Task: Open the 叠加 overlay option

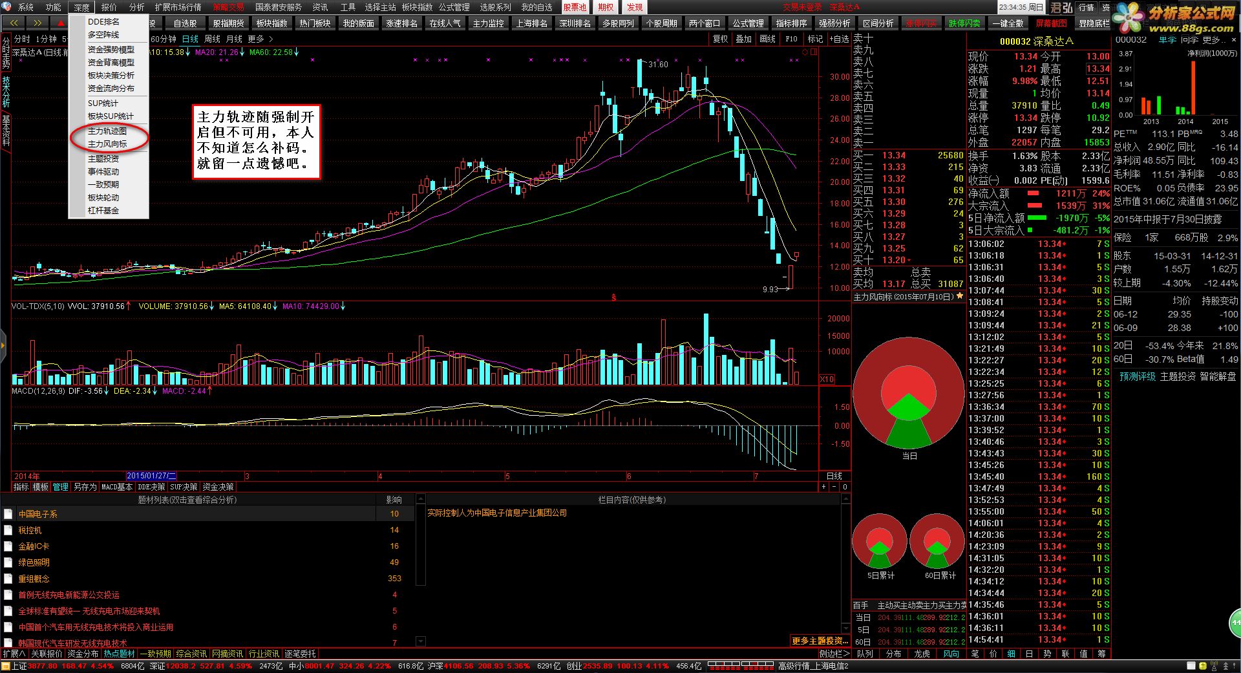Action: pyautogui.click(x=743, y=39)
